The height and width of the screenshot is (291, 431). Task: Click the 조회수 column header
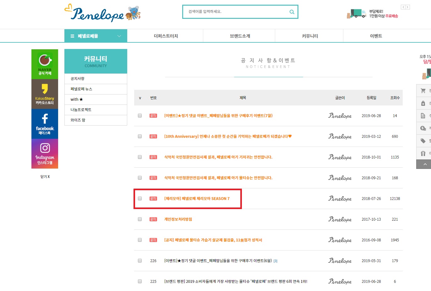coord(395,98)
